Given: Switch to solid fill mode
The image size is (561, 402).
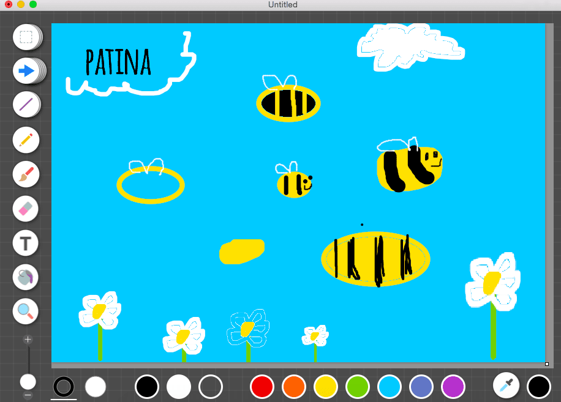Looking at the screenshot, I should pyautogui.click(x=96, y=386).
